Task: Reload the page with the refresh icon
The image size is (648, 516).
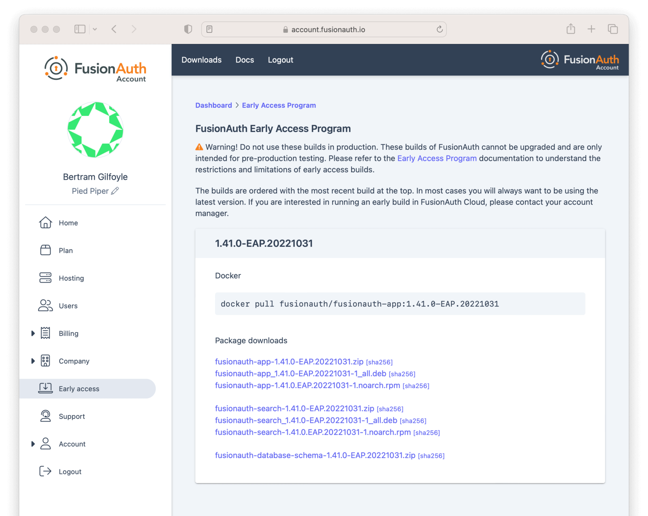Action: click(439, 29)
